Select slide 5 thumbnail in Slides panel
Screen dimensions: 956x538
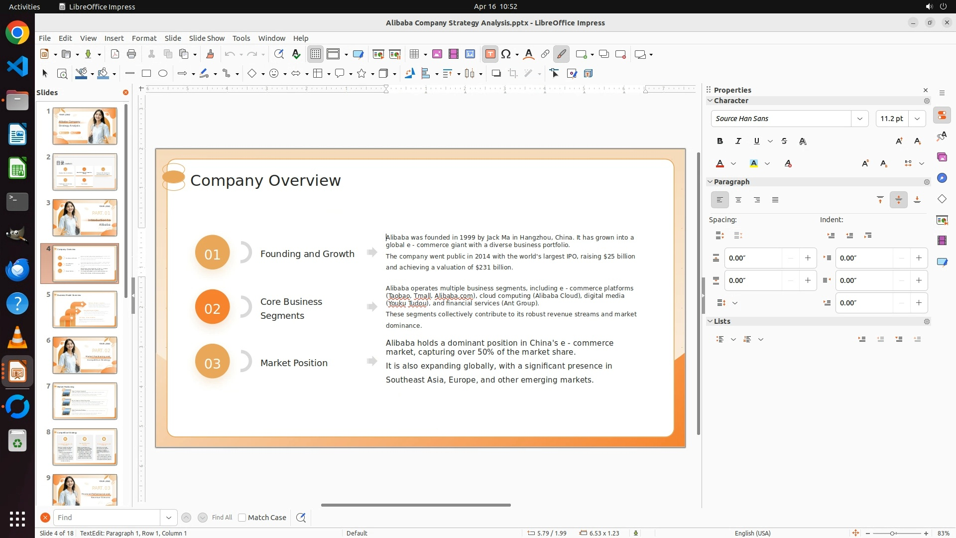click(x=85, y=309)
